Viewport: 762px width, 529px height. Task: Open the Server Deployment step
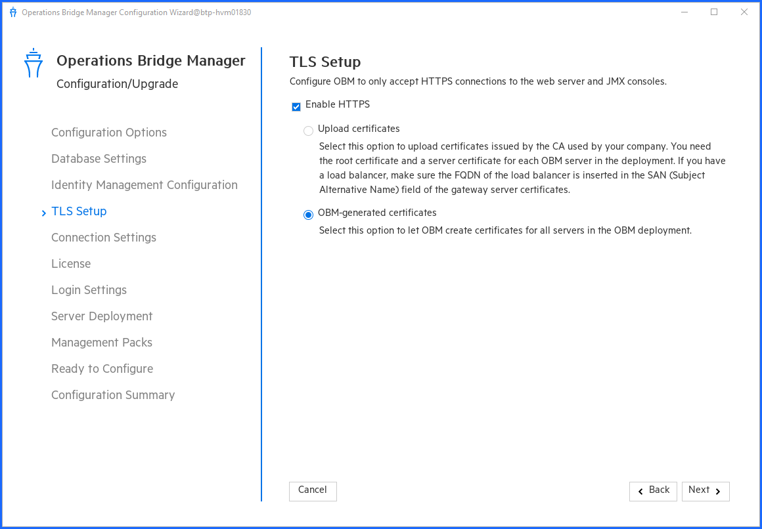point(102,316)
